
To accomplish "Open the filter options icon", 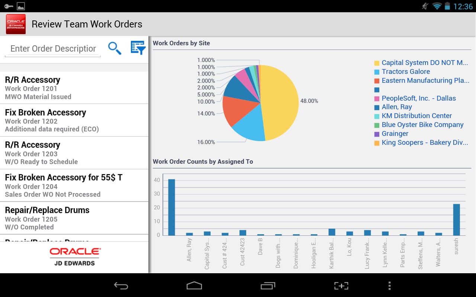I will coord(138,48).
